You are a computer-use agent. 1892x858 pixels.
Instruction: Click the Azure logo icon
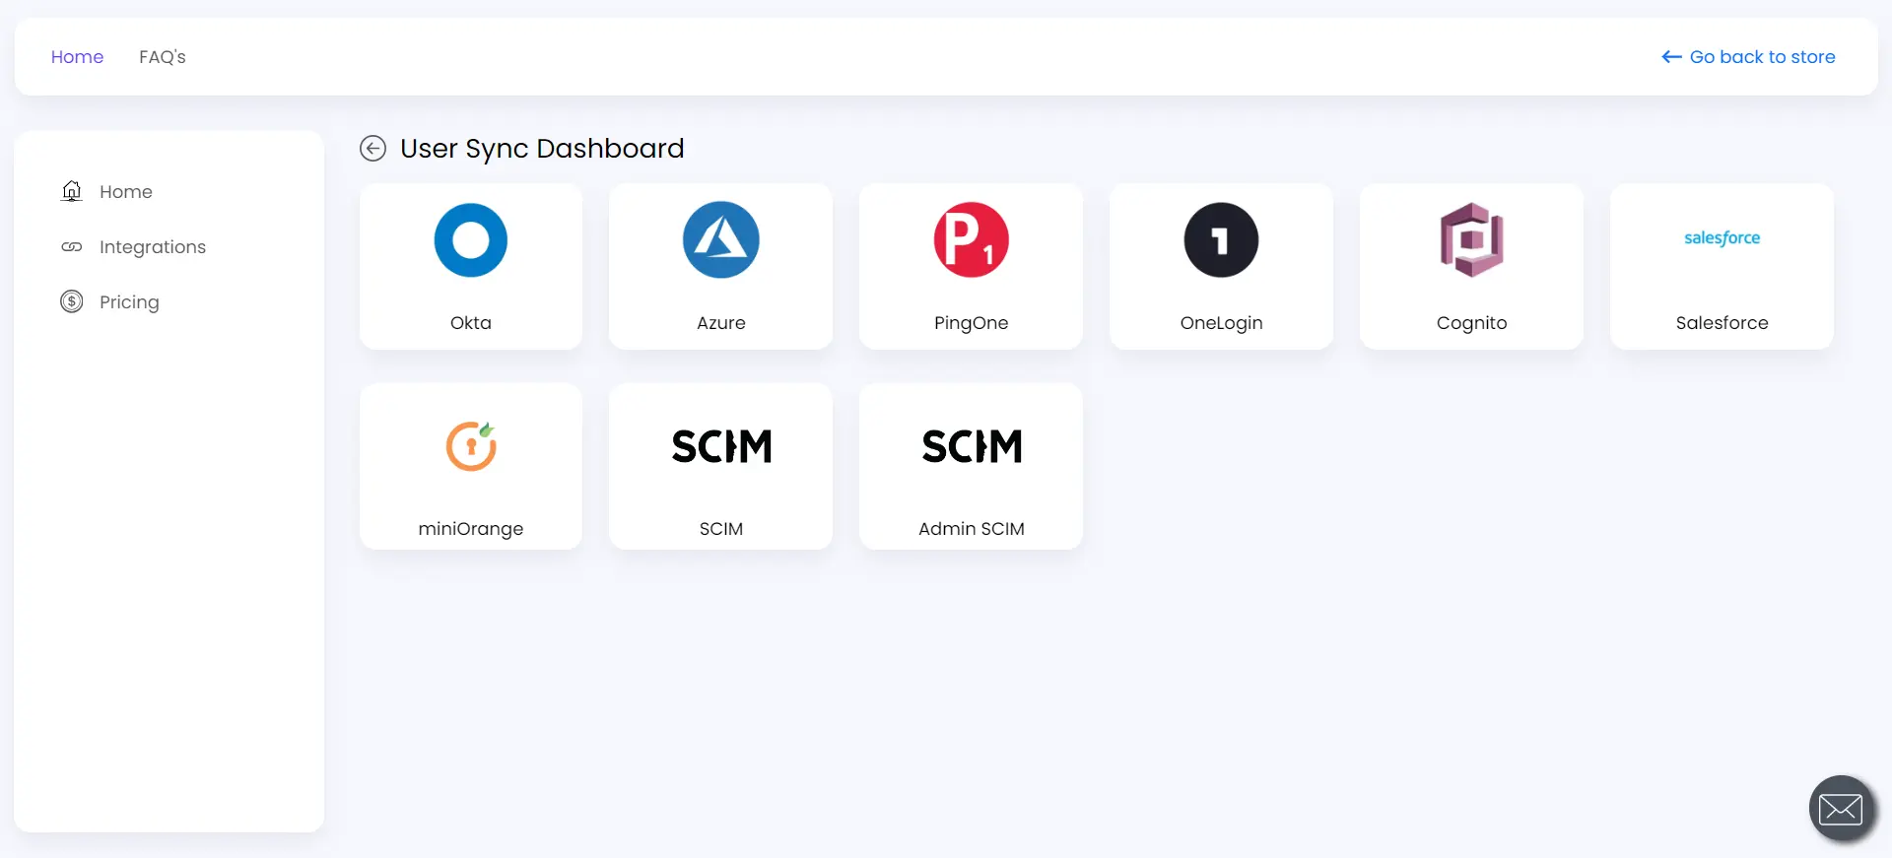click(x=721, y=240)
